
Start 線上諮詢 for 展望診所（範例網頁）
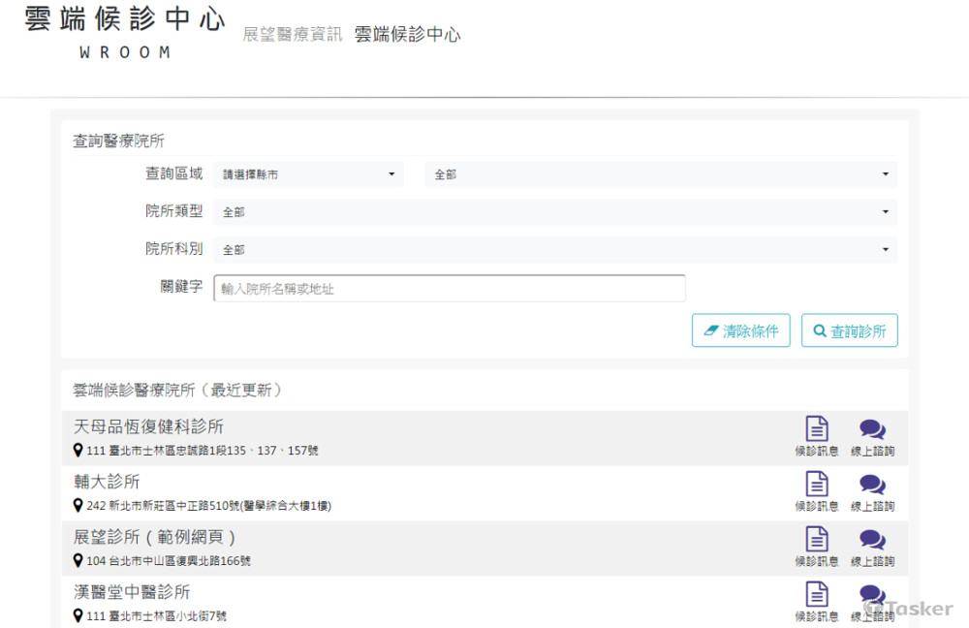(x=872, y=540)
